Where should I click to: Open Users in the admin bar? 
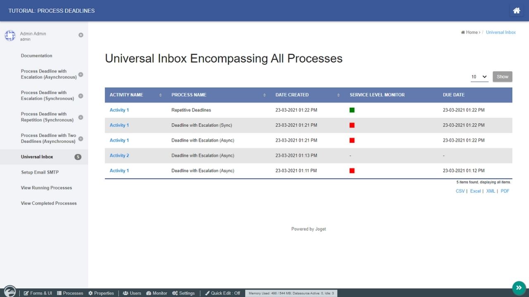point(132,293)
